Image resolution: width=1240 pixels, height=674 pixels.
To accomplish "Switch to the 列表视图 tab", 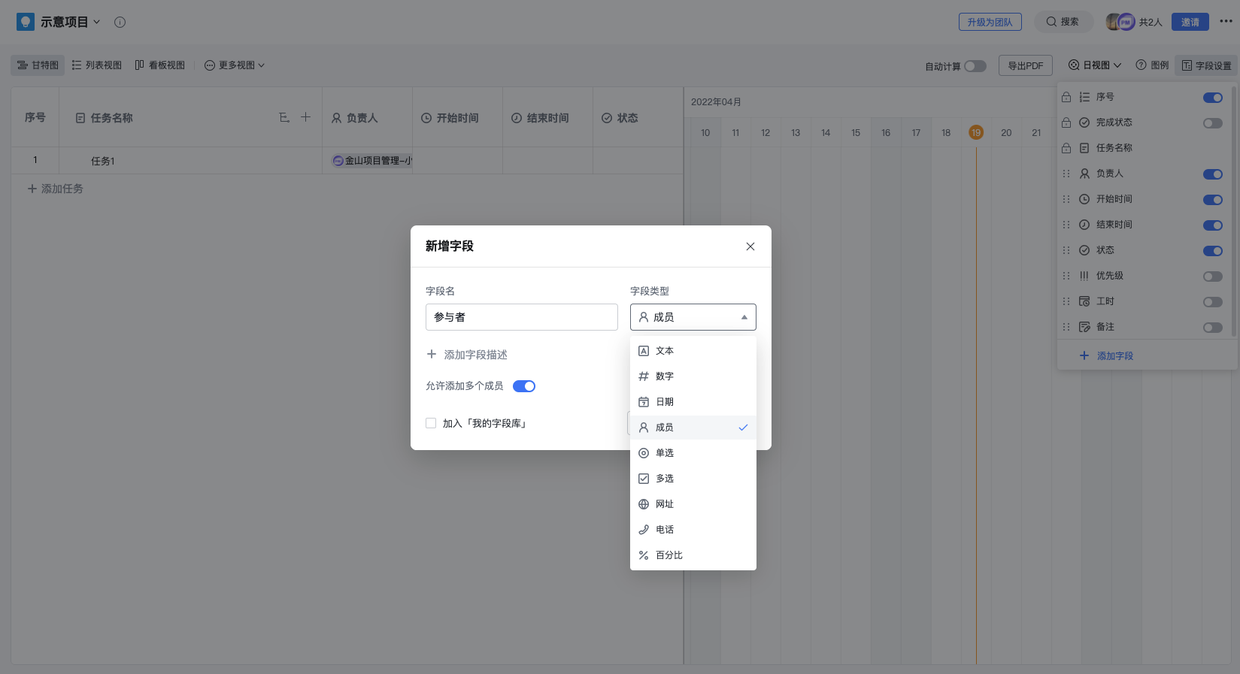I will 97,65.
